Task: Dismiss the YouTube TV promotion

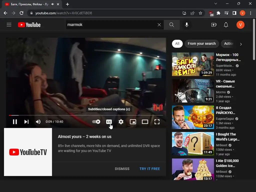Action: [x=122, y=169]
